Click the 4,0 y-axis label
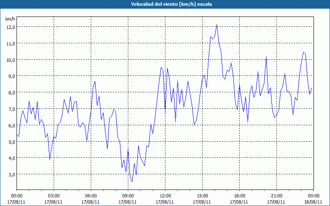The width and height of the screenshot is (330, 206). pos(12,158)
